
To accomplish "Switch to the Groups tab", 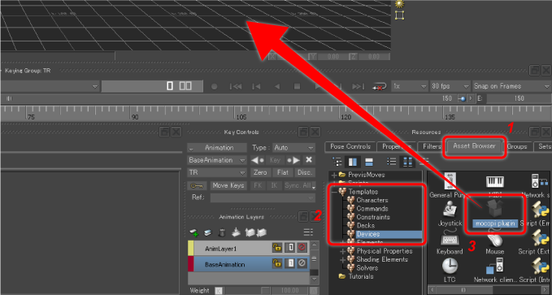I will (517, 146).
